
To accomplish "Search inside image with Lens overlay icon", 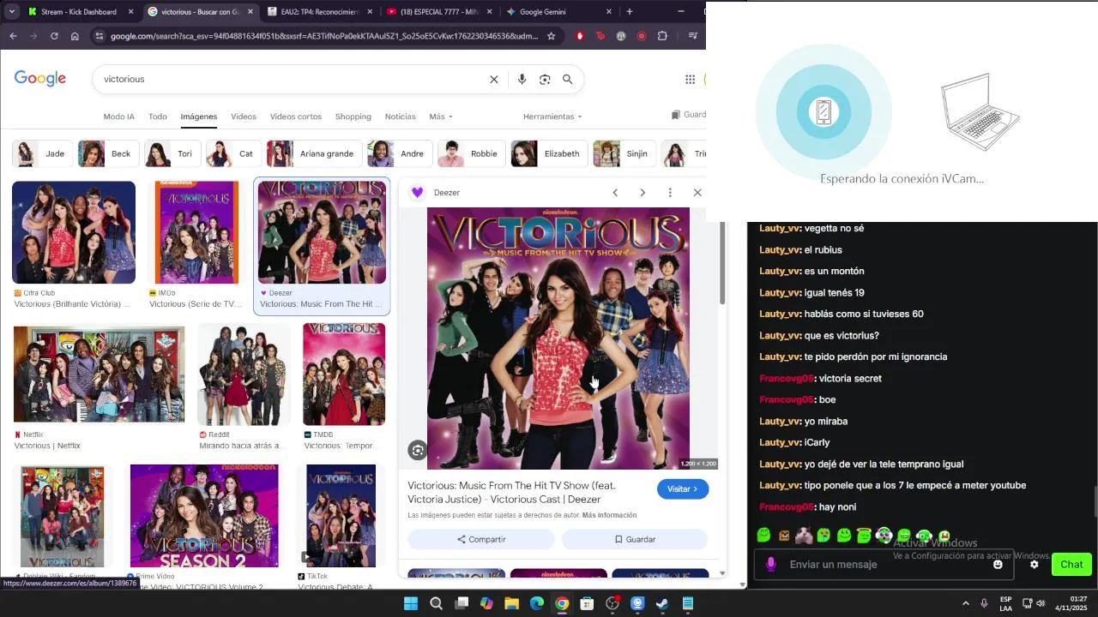I will [418, 450].
